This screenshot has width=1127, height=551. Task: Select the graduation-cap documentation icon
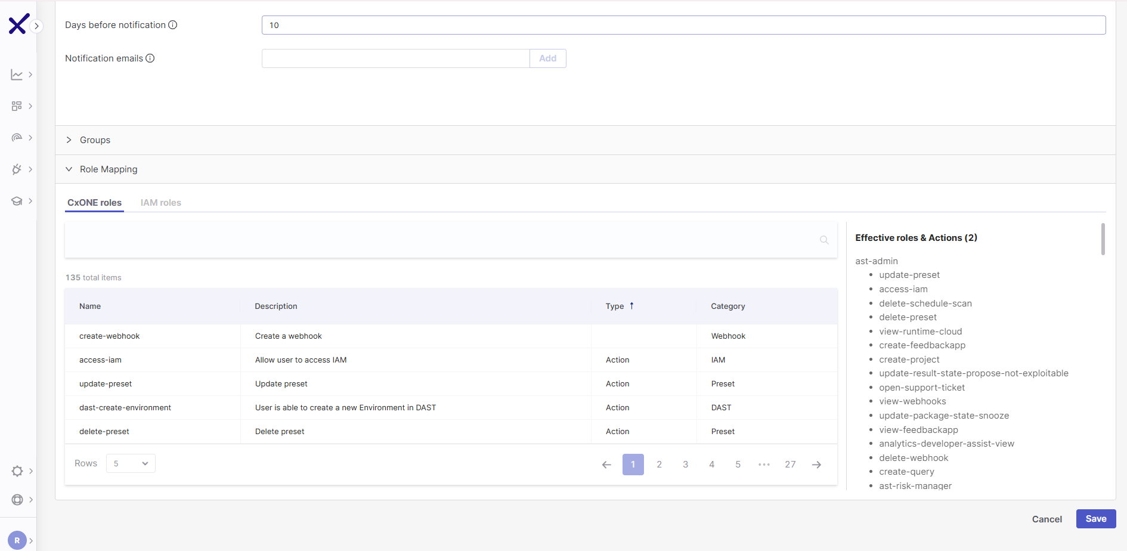pyautogui.click(x=17, y=200)
